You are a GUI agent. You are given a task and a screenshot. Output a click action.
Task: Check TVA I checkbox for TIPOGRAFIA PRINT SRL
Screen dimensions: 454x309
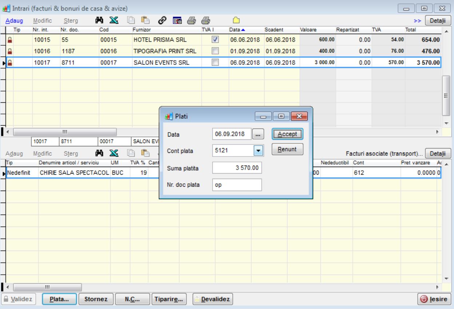215,51
